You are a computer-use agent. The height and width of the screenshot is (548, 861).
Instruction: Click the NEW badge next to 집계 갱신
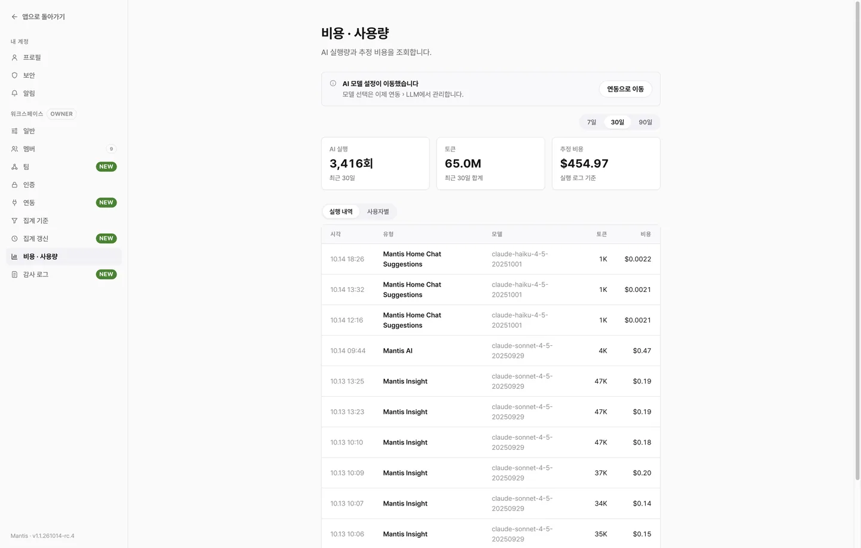pos(106,239)
